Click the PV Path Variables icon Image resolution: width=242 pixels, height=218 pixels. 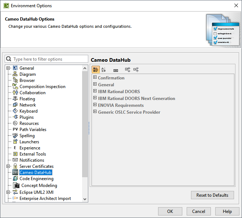(x=15, y=129)
